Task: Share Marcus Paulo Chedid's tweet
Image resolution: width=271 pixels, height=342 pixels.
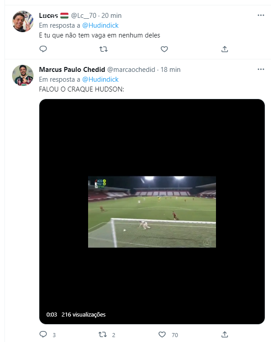Action: tap(224, 334)
